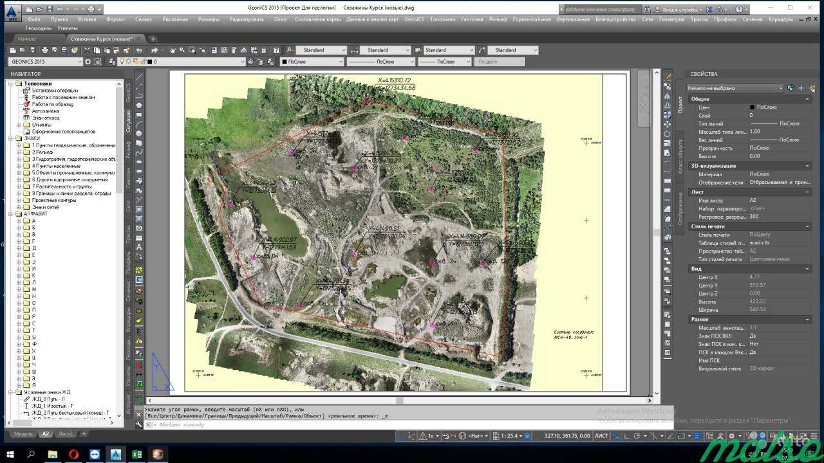The image size is (824, 463).
Task: Open the 'Ничего не выбрано' selection dropdown
Action: [735, 88]
